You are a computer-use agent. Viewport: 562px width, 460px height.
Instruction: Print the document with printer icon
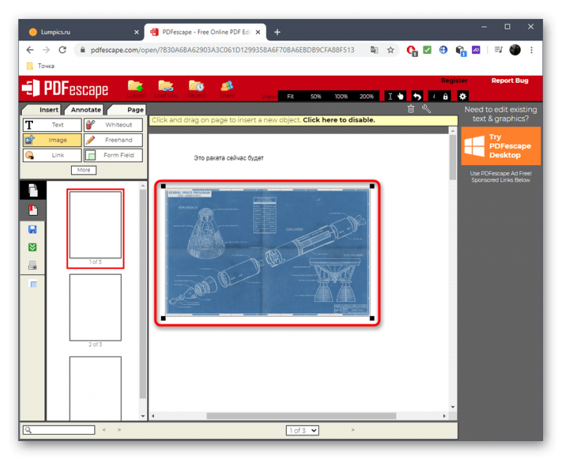pos(32,265)
